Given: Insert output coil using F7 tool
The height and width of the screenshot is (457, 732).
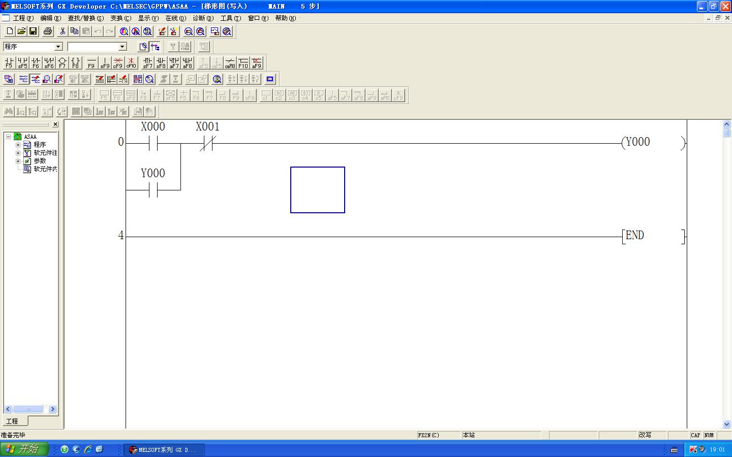Looking at the screenshot, I should click(x=62, y=62).
